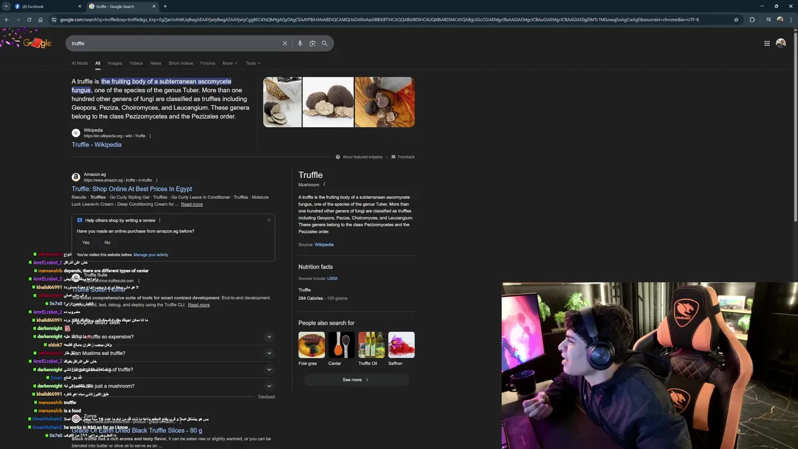Go back with the browser back arrow
Viewport: 798px width, 449px height.
[6, 19]
